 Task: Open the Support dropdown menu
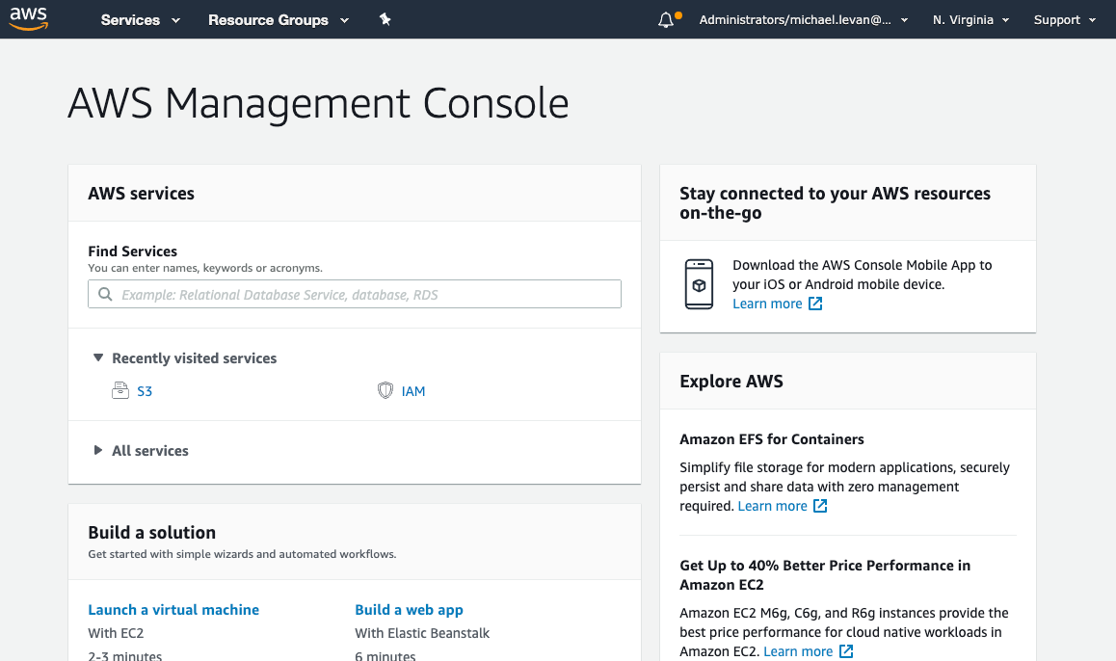pyautogui.click(x=1063, y=19)
